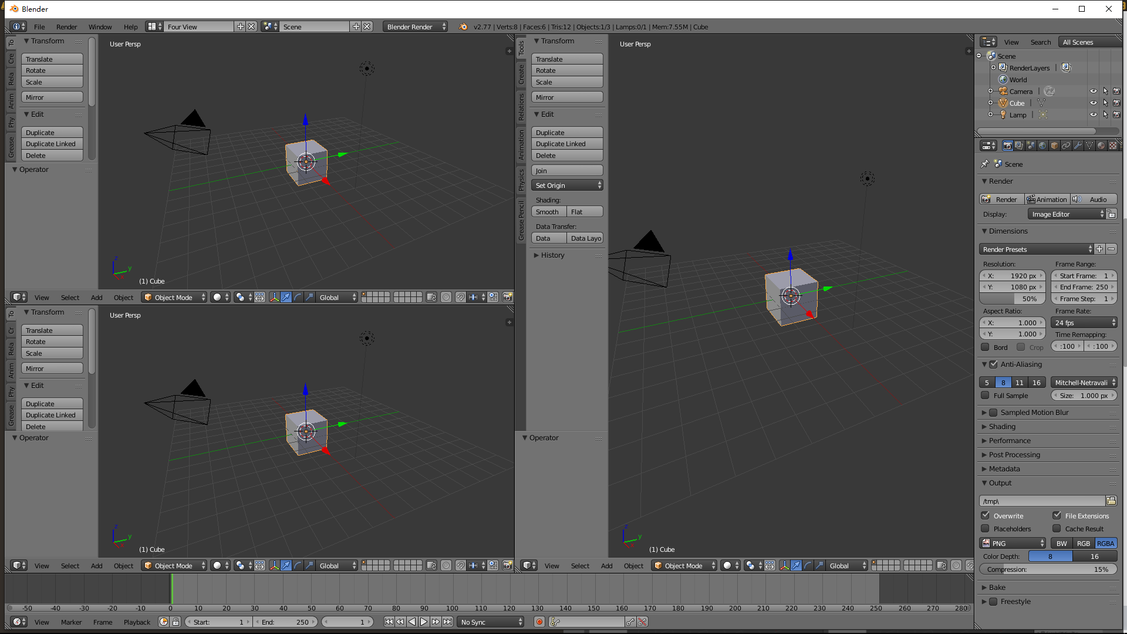Expand the Bake panel
Image resolution: width=1127 pixels, height=634 pixels.
997,587
